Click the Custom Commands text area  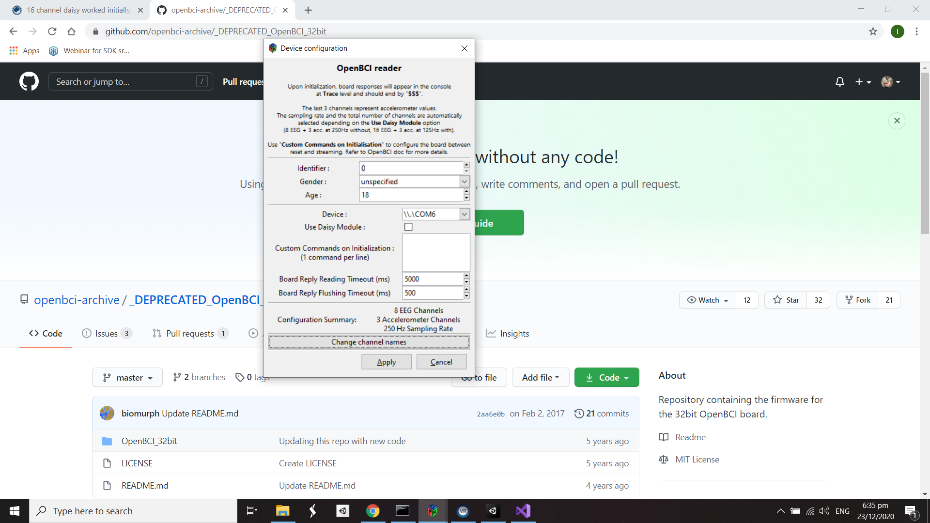[436, 252]
